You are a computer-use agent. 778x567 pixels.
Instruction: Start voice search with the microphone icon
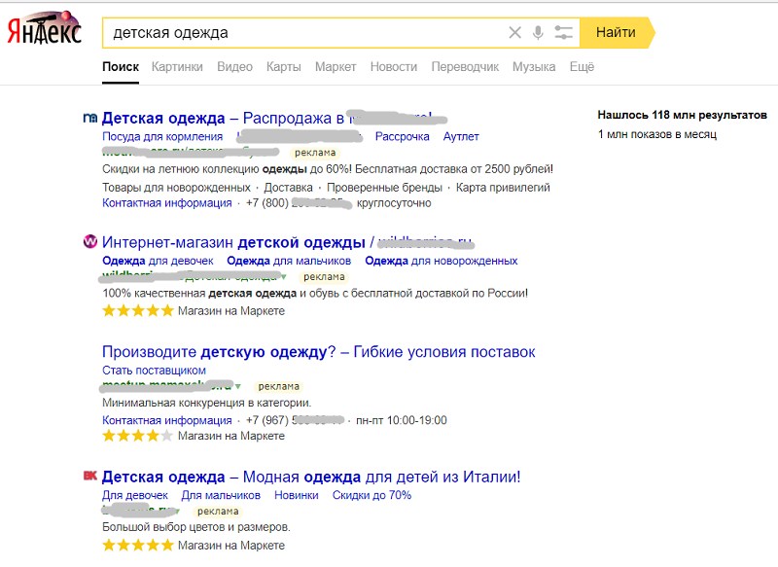pos(538,33)
